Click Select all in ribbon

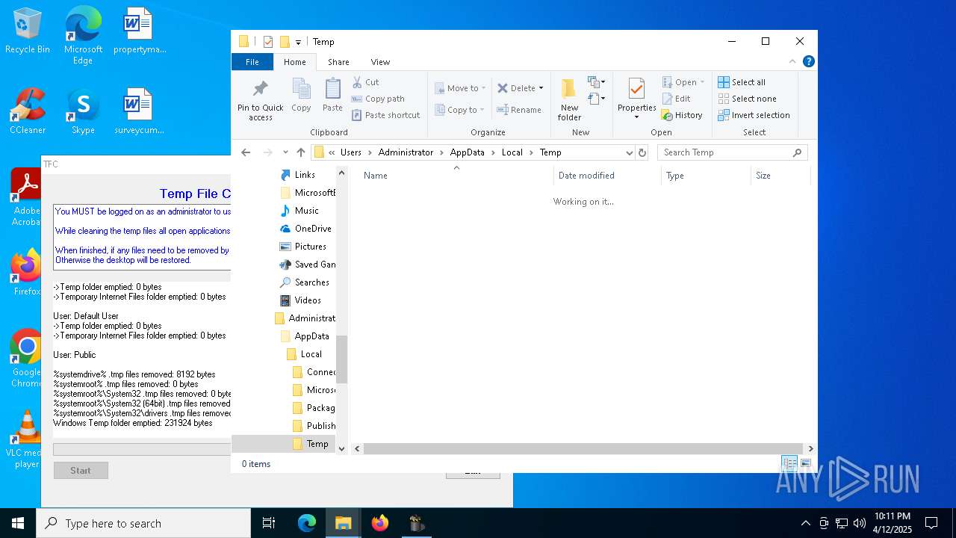pos(742,82)
